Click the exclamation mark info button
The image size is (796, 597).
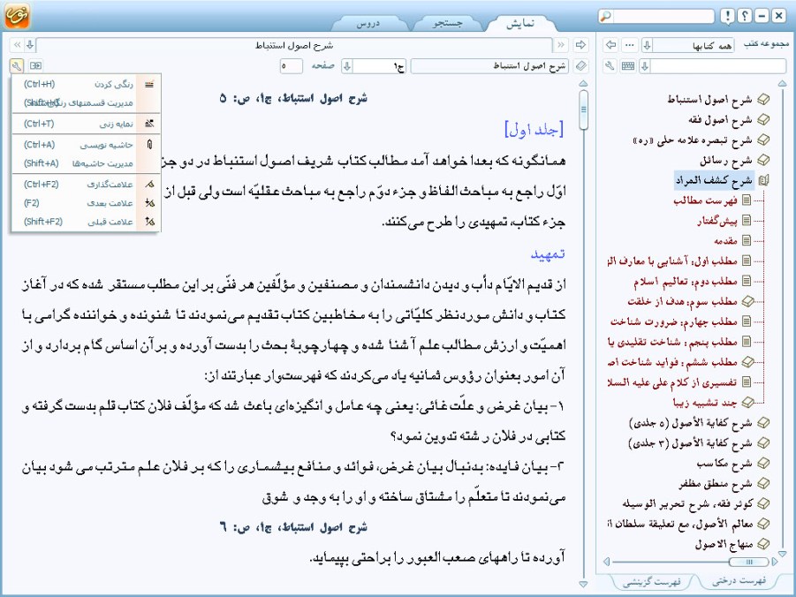(726, 16)
